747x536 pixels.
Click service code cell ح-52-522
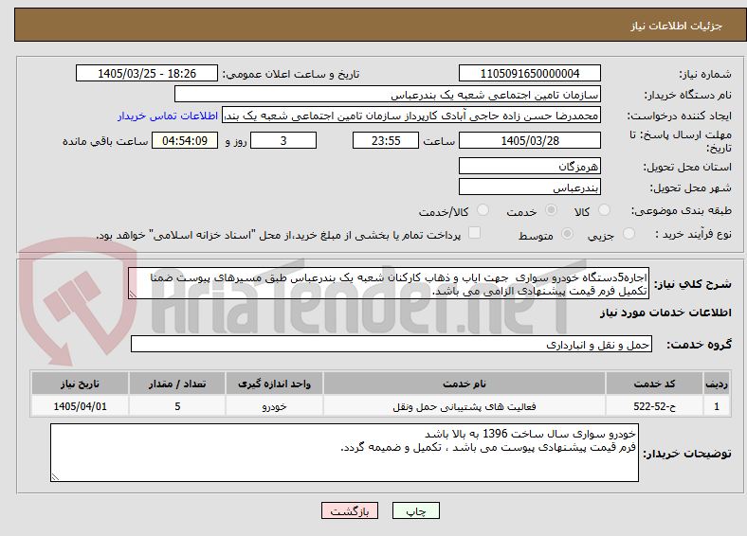coord(655,406)
